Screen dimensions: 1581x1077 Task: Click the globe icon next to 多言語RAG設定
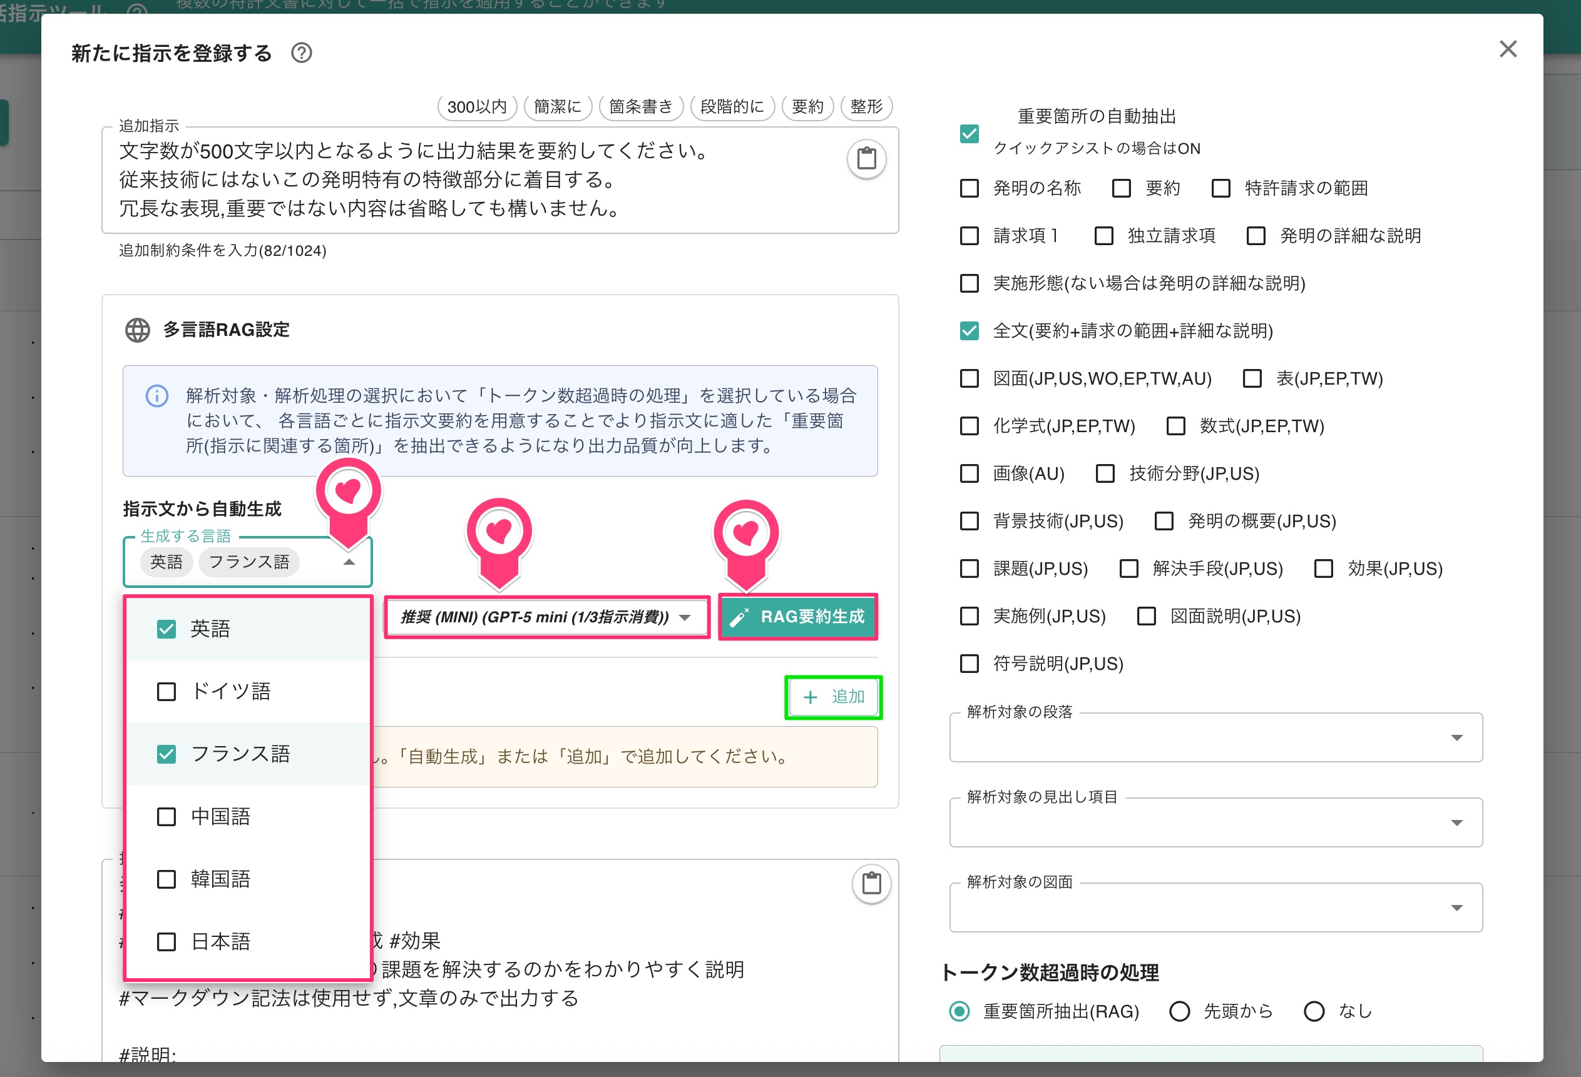[138, 330]
